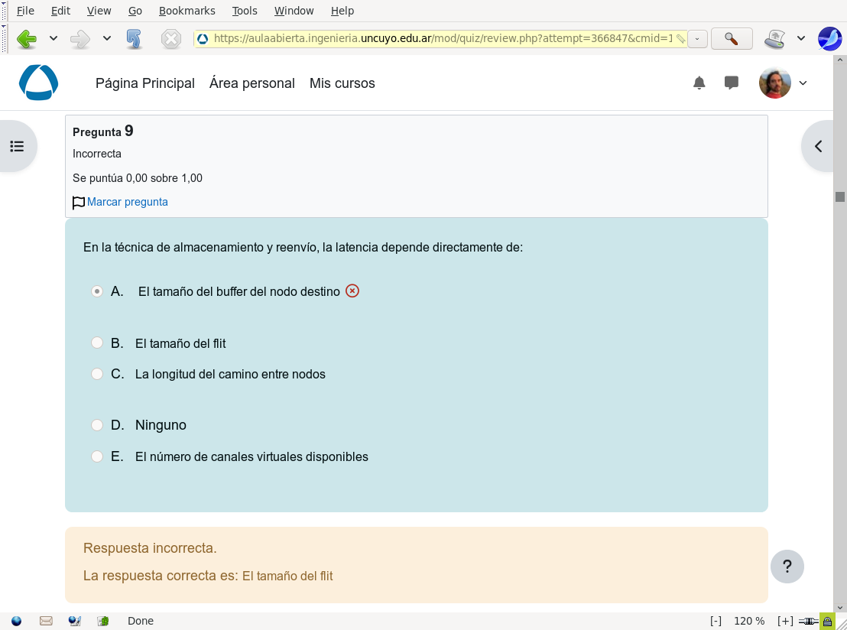This screenshot has height=630, width=847.
Task: Open the Go menu
Action: [135, 11]
